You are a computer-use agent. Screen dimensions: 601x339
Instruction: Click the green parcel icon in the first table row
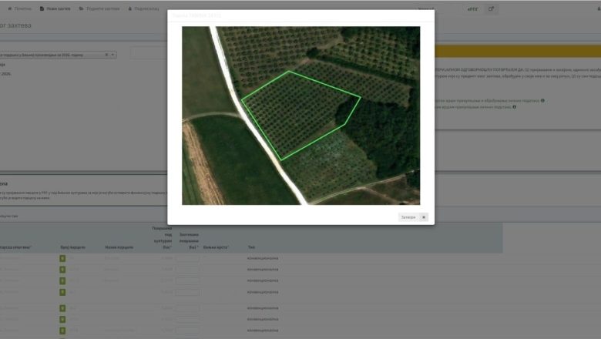[x=62, y=258]
